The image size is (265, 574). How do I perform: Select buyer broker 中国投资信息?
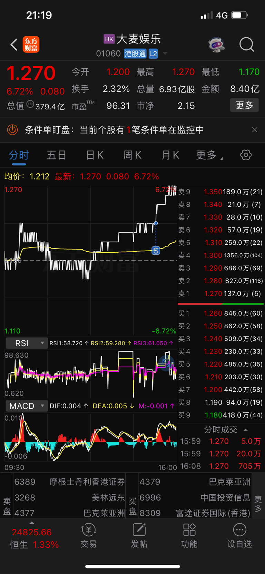pos(195,497)
